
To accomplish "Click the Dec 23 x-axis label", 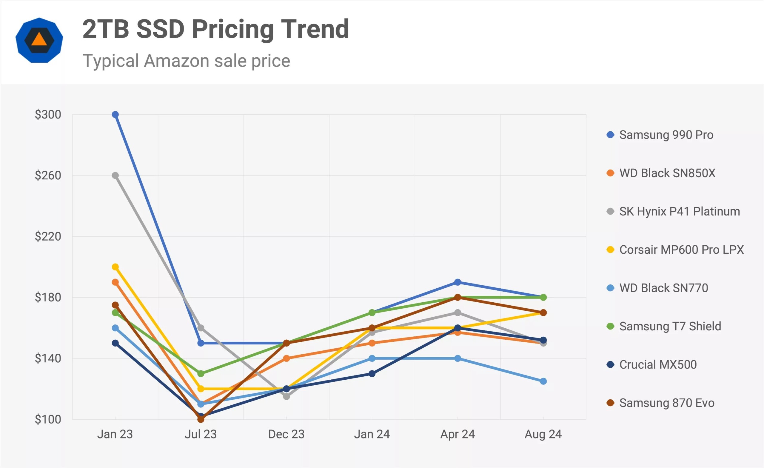I will click(286, 434).
